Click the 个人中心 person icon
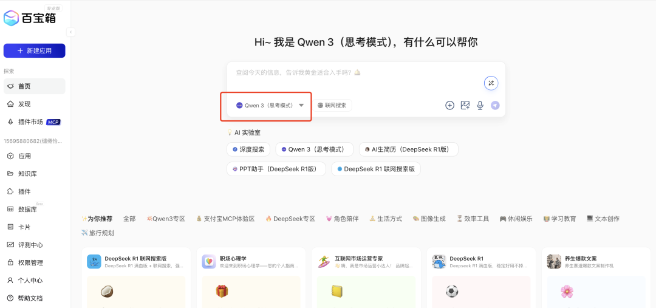Screen dimensions: 656x308 (x=10, y=281)
